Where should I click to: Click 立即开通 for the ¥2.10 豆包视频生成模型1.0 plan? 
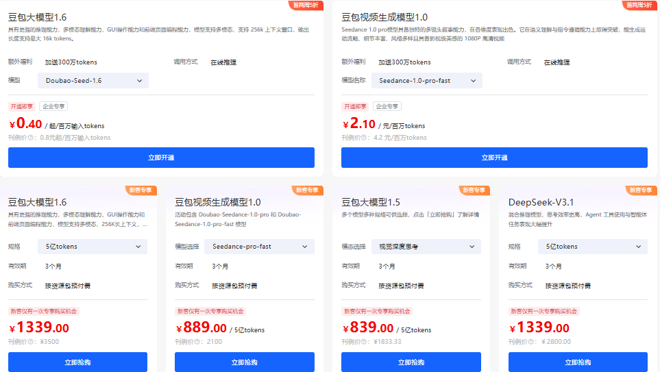[x=494, y=158]
